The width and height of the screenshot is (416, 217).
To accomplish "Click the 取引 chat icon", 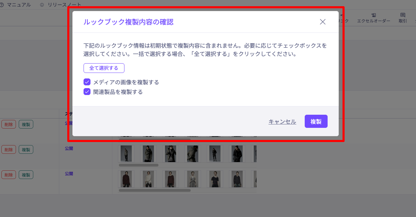I will [403, 15].
